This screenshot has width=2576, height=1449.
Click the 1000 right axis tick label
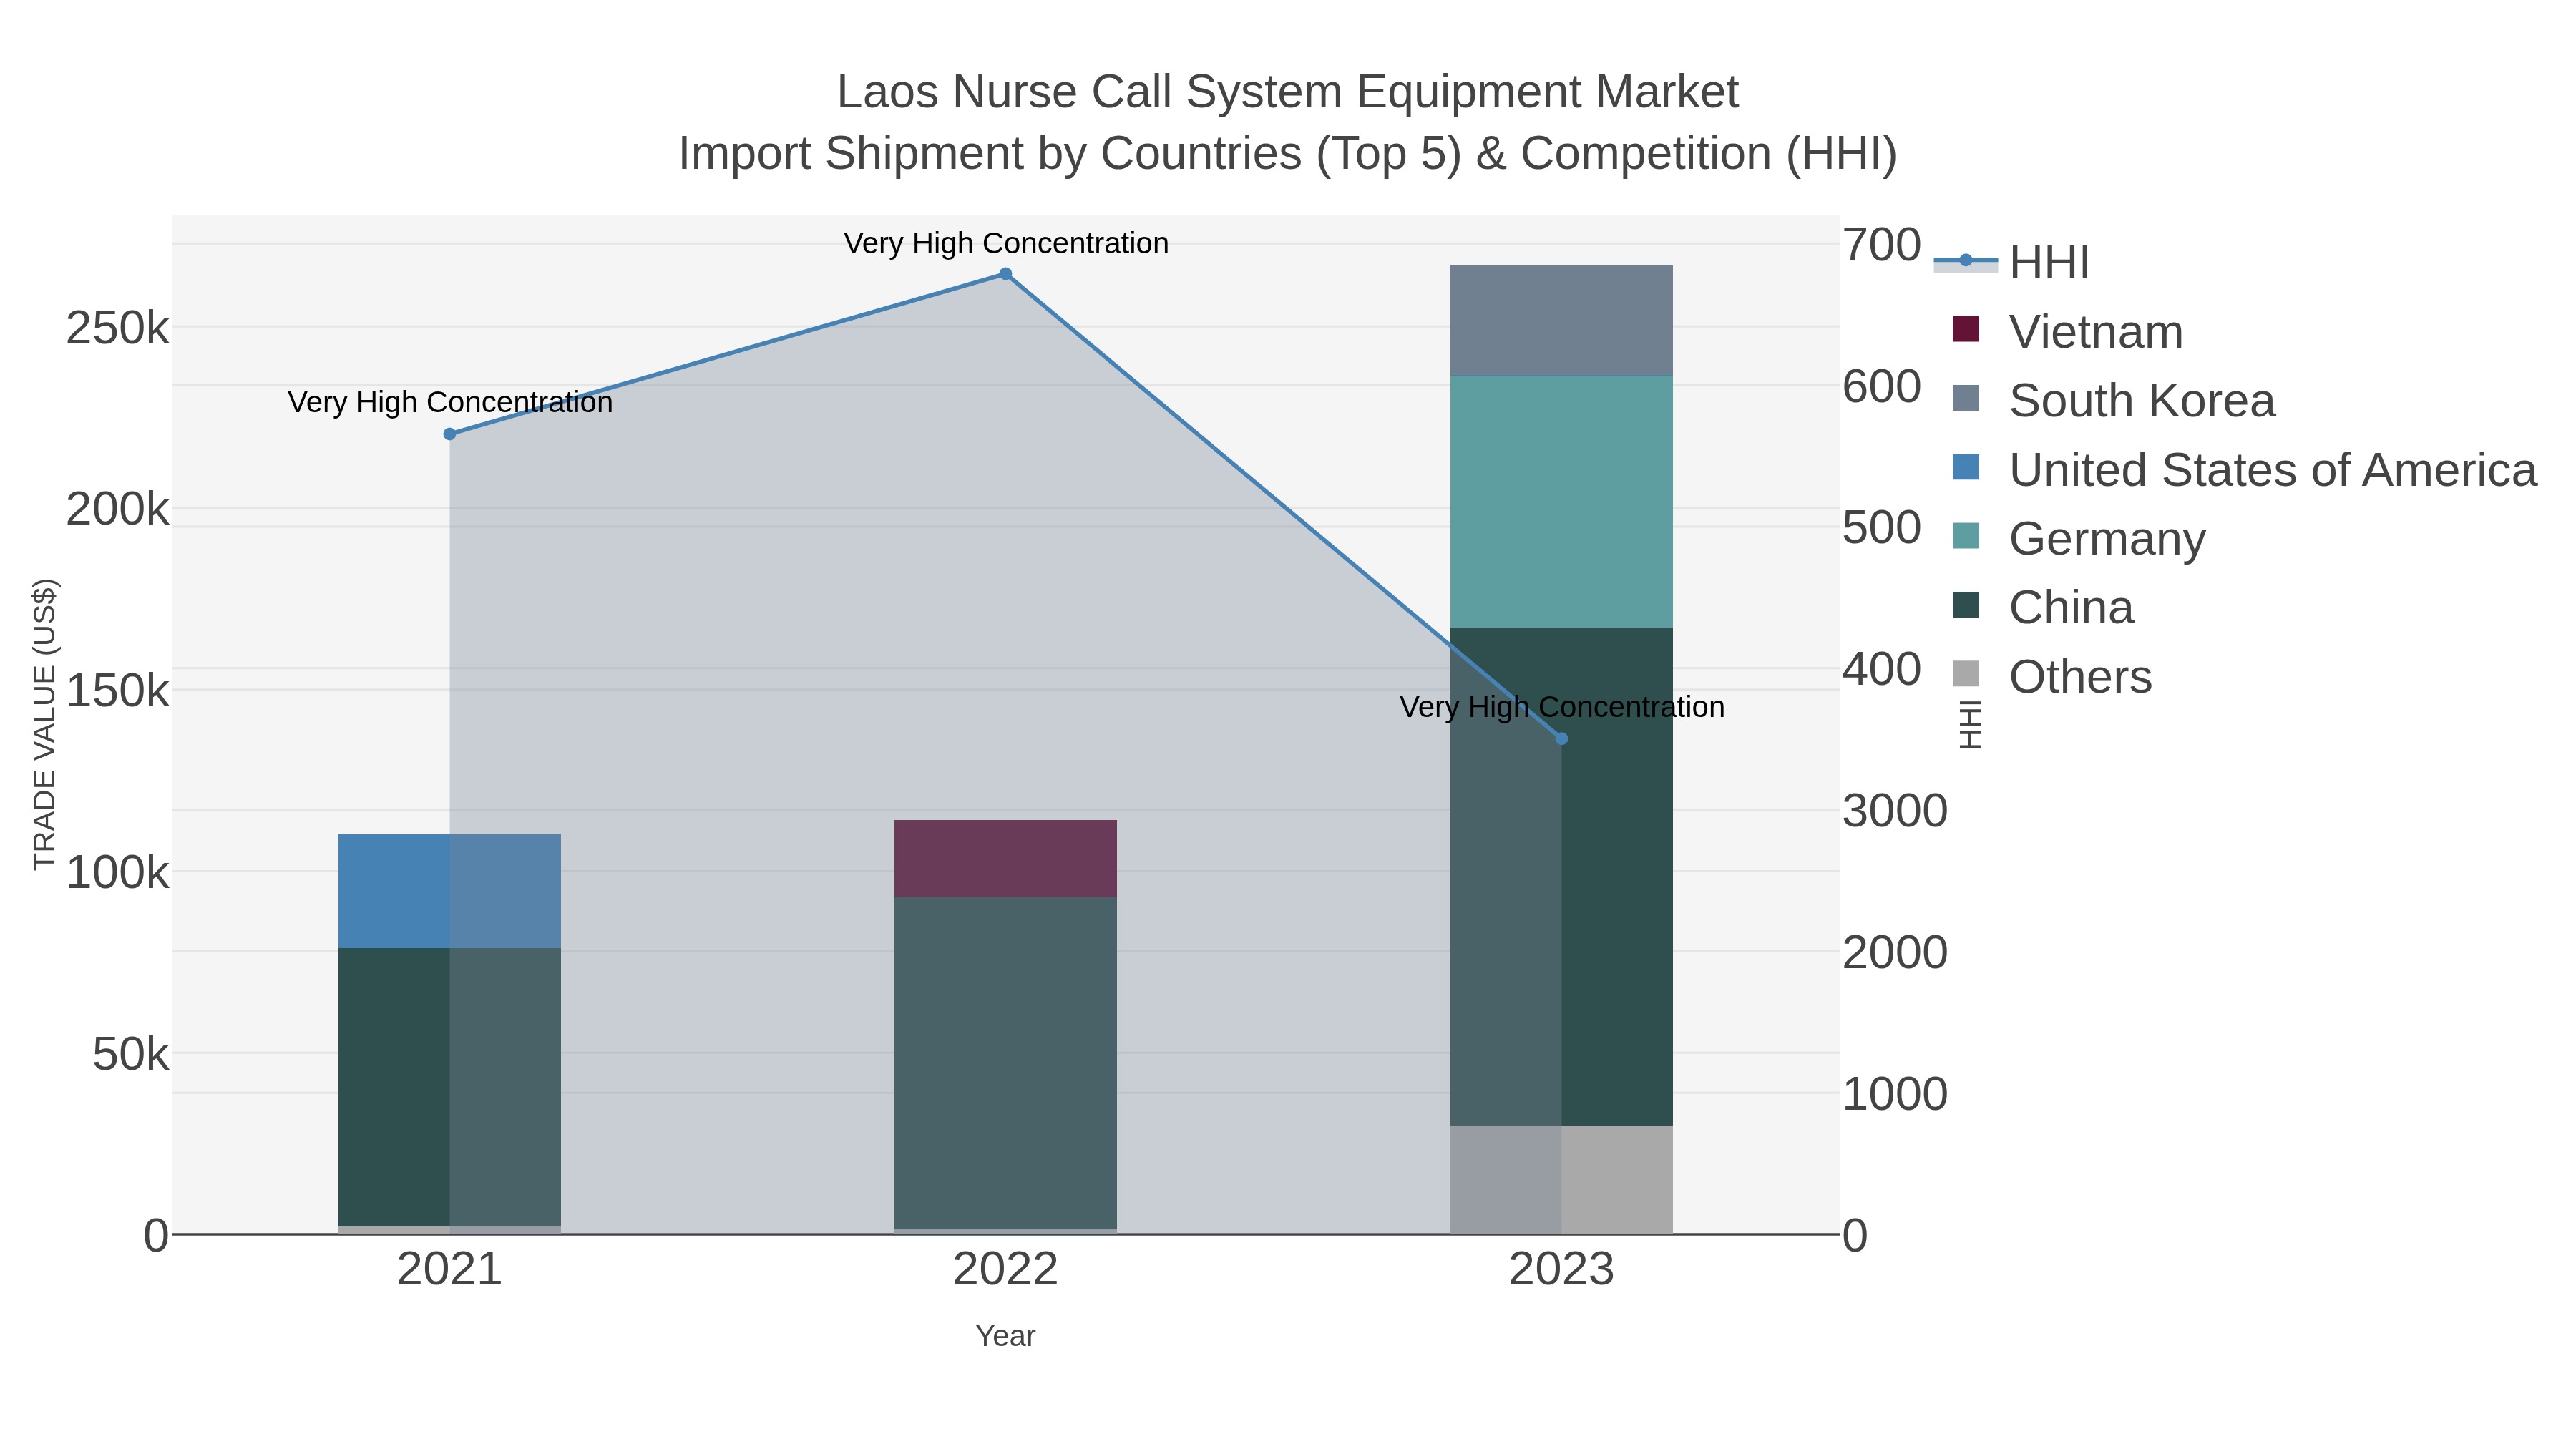coord(1895,1094)
